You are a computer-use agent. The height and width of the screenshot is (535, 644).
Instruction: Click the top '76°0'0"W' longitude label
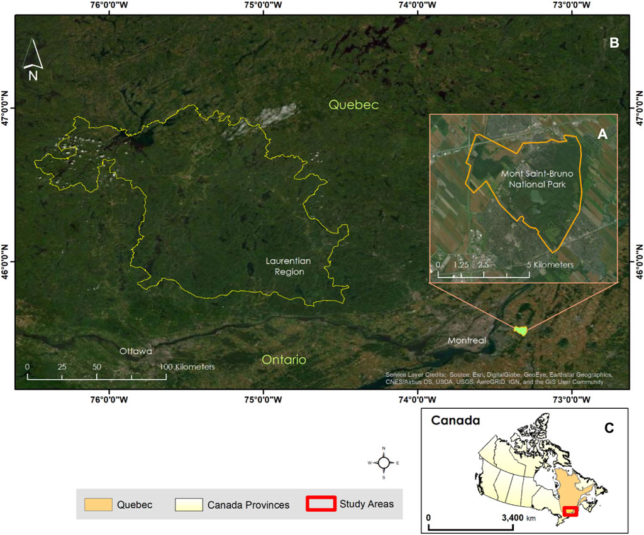tap(109, 5)
